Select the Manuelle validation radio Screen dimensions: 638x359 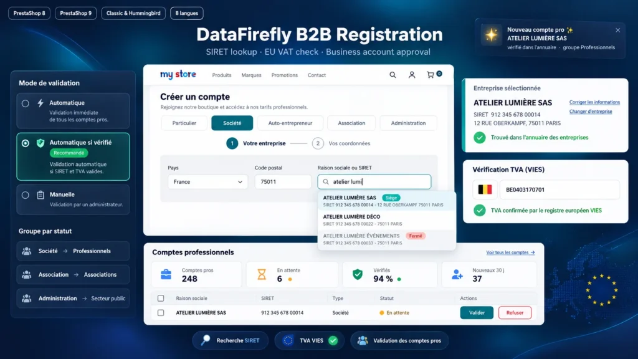[25, 195]
